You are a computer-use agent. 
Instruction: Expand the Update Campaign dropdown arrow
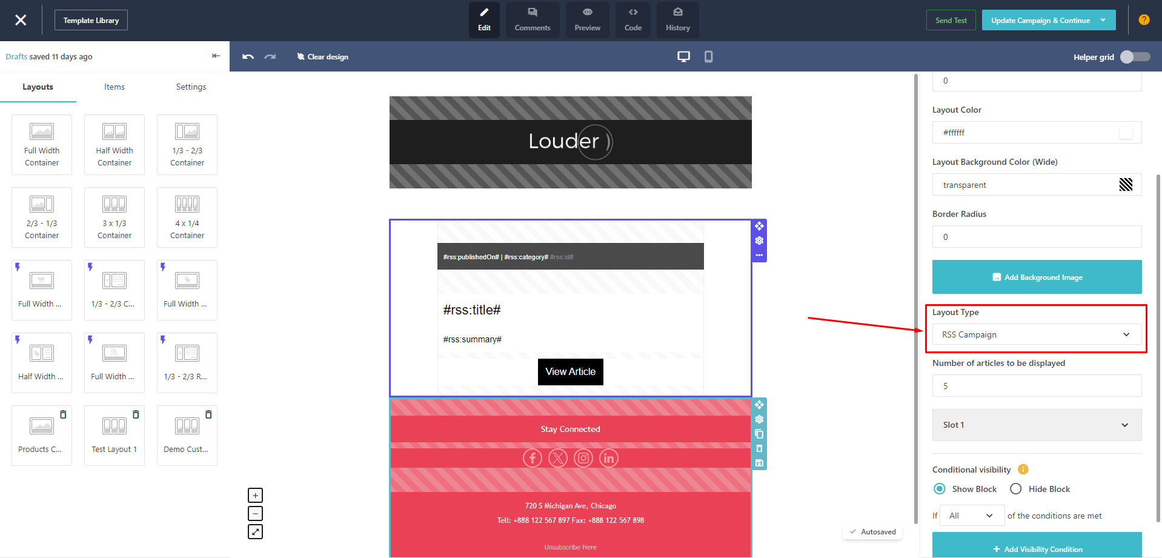pyautogui.click(x=1103, y=20)
